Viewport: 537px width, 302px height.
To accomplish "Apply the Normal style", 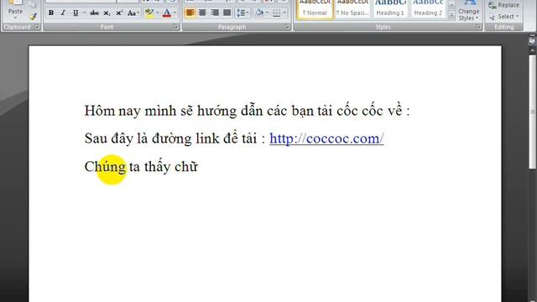I will [x=315, y=9].
